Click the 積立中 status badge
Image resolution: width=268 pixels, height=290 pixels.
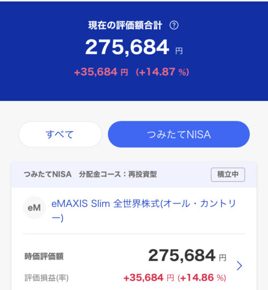click(228, 175)
